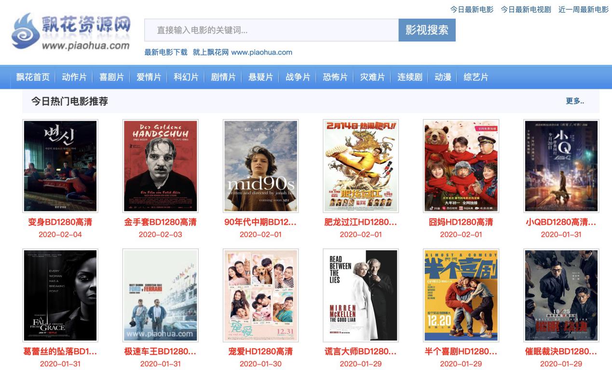Select the Ford v Ferrari poster
This screenshot has height=370, width=612.
tap(161, 295)
